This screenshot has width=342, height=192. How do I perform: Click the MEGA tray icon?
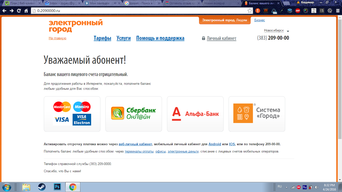299,187
